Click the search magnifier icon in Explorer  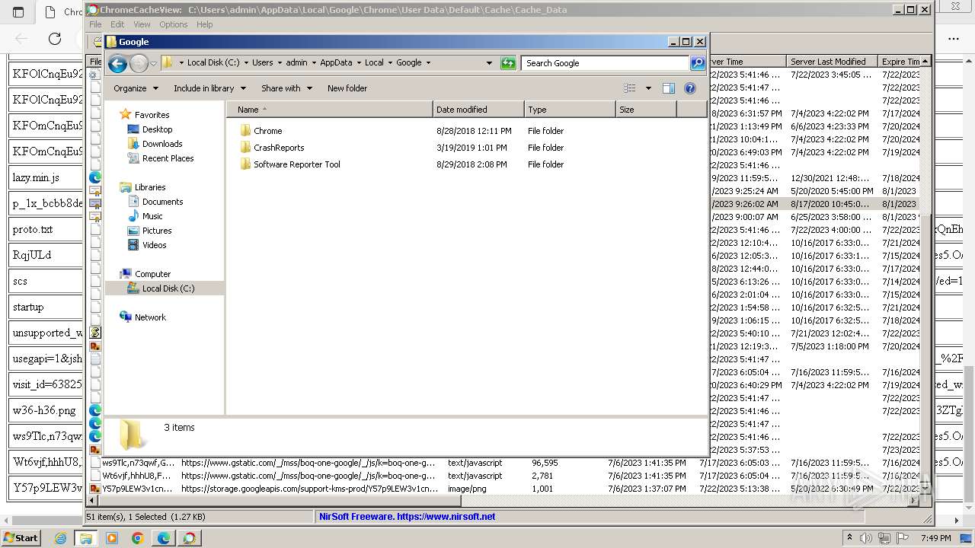698,63
